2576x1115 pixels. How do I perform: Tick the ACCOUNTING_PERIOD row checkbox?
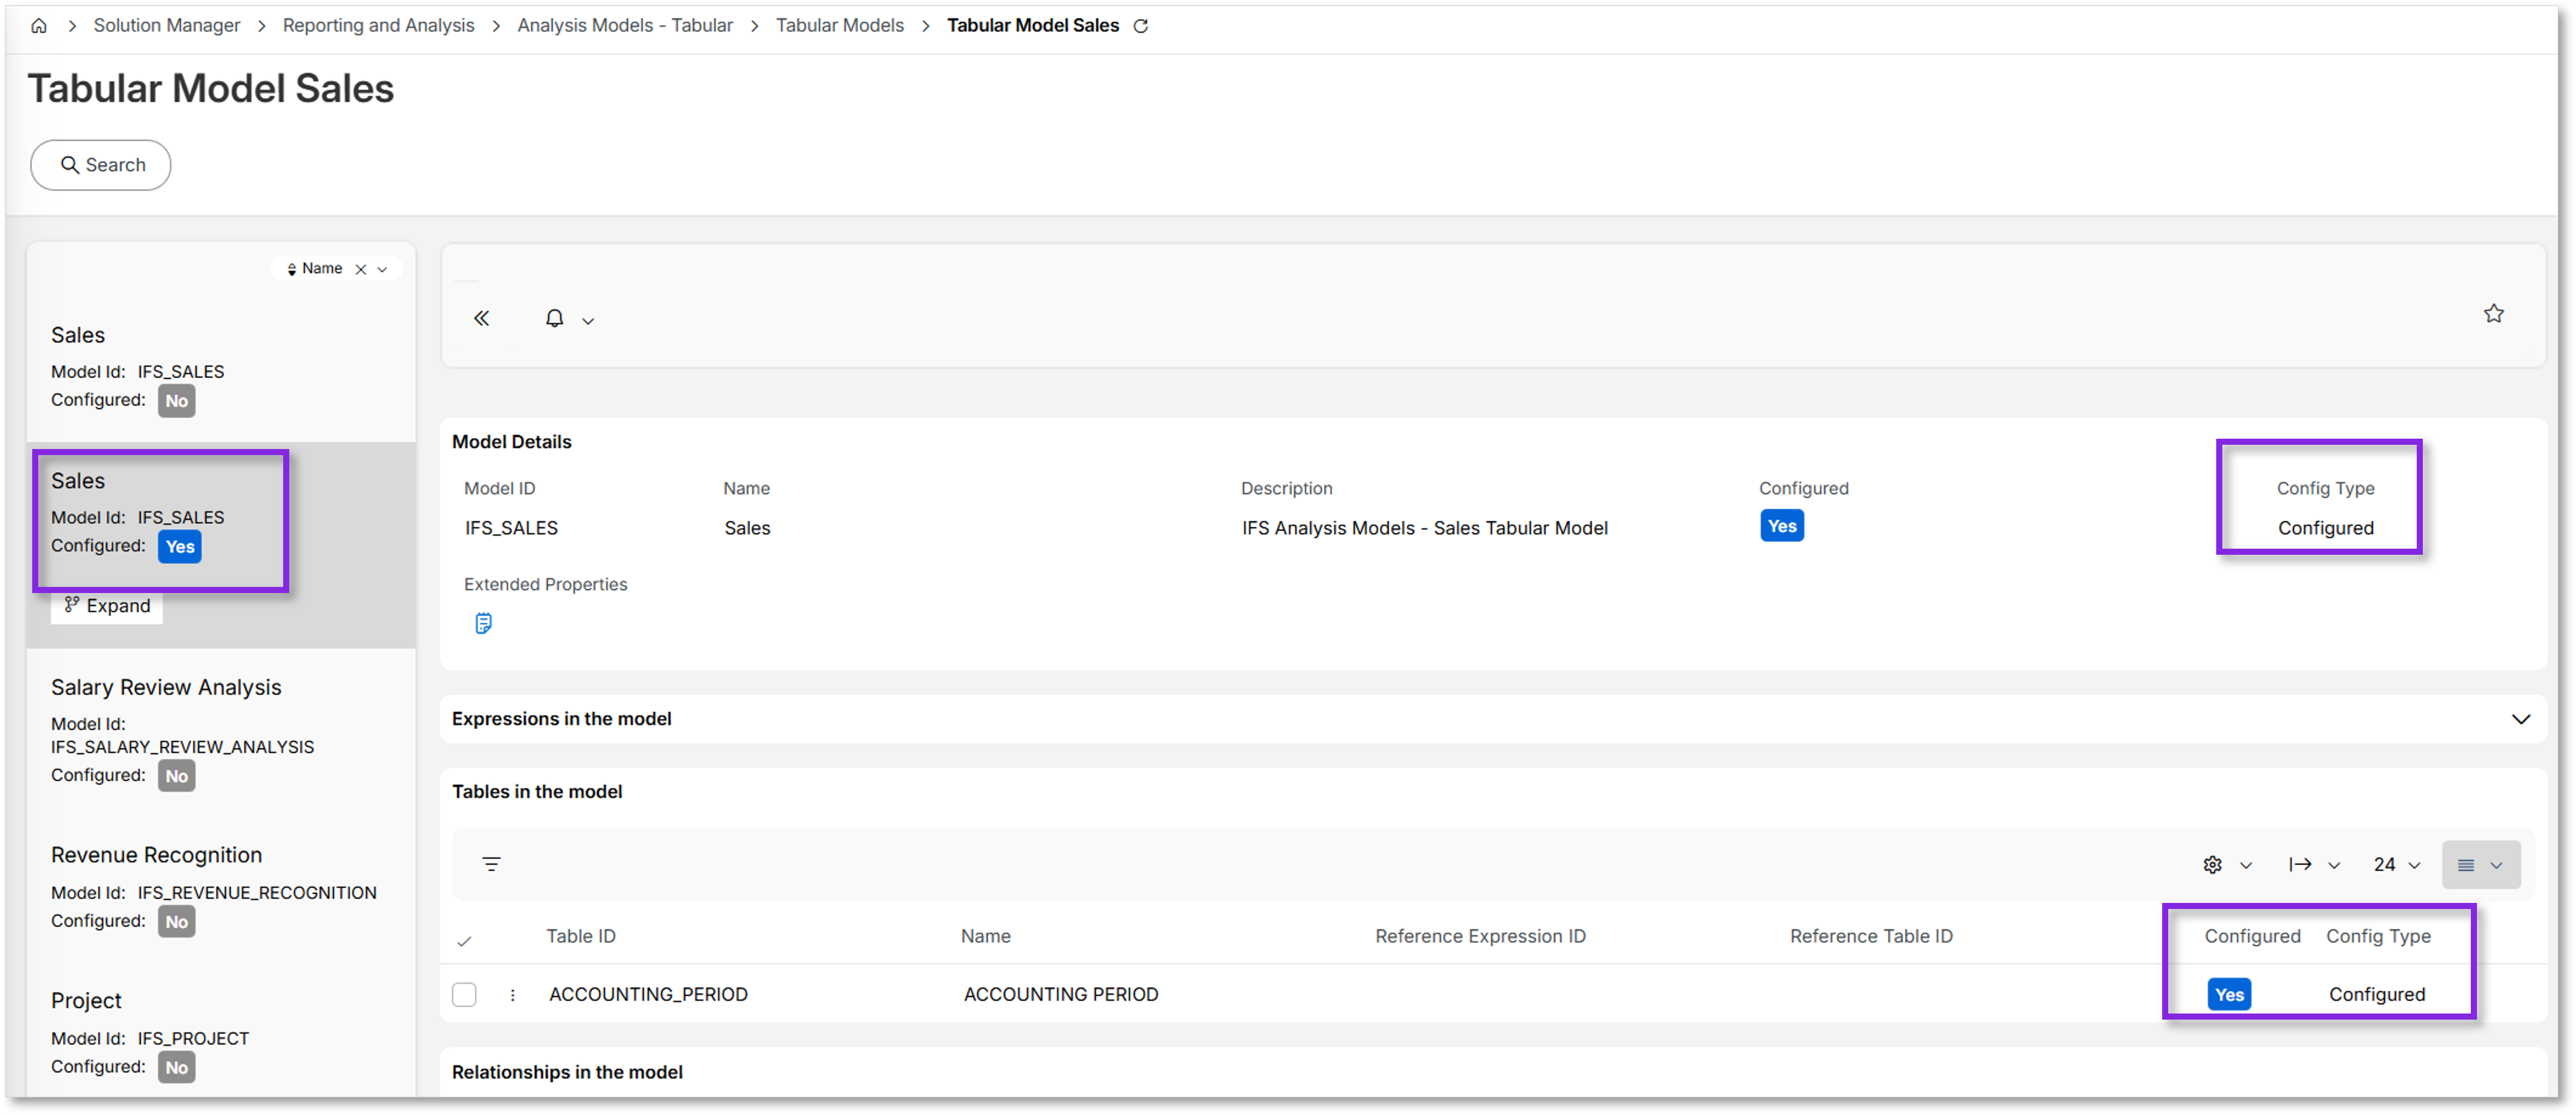tap(464, 995)
